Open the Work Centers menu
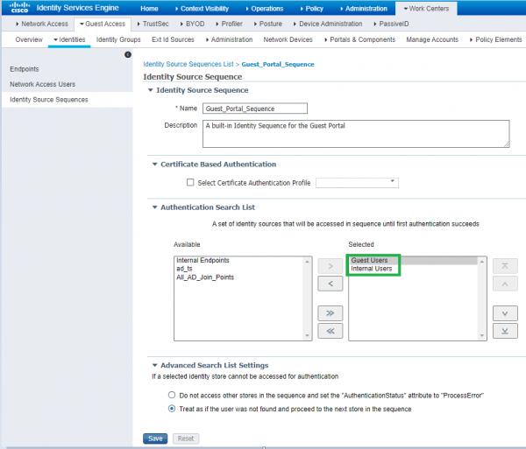This screenshot has width=526, height=449. pos(426,8)
